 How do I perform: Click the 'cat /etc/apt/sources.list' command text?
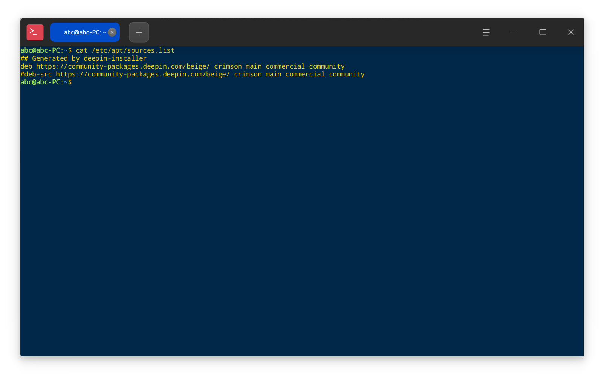click(x=125, y=50)
